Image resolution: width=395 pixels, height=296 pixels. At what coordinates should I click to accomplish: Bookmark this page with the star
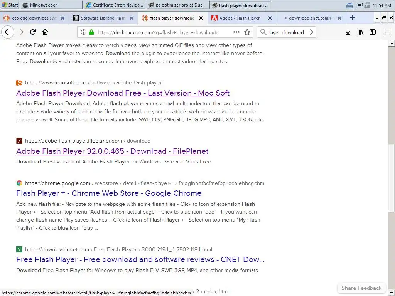(247, 32)
